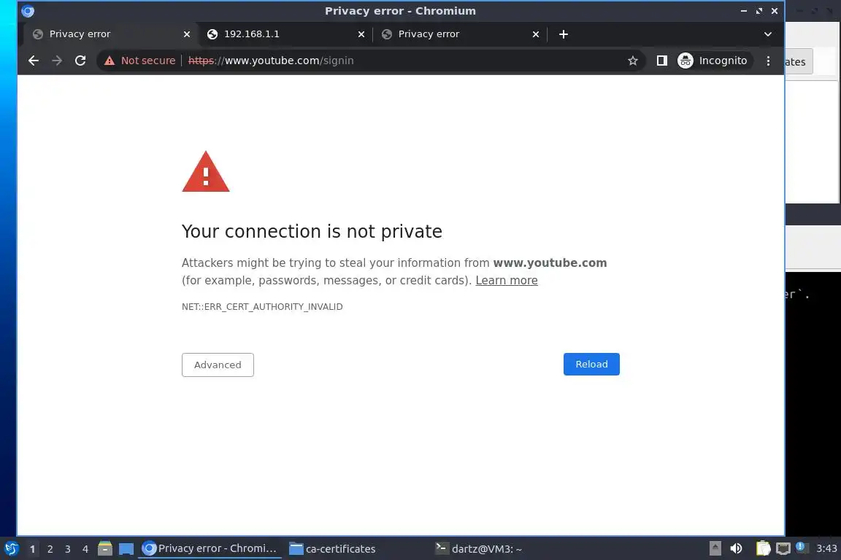Click the Advanced button
The image size is (841, 560).
[x=218, y=365]
